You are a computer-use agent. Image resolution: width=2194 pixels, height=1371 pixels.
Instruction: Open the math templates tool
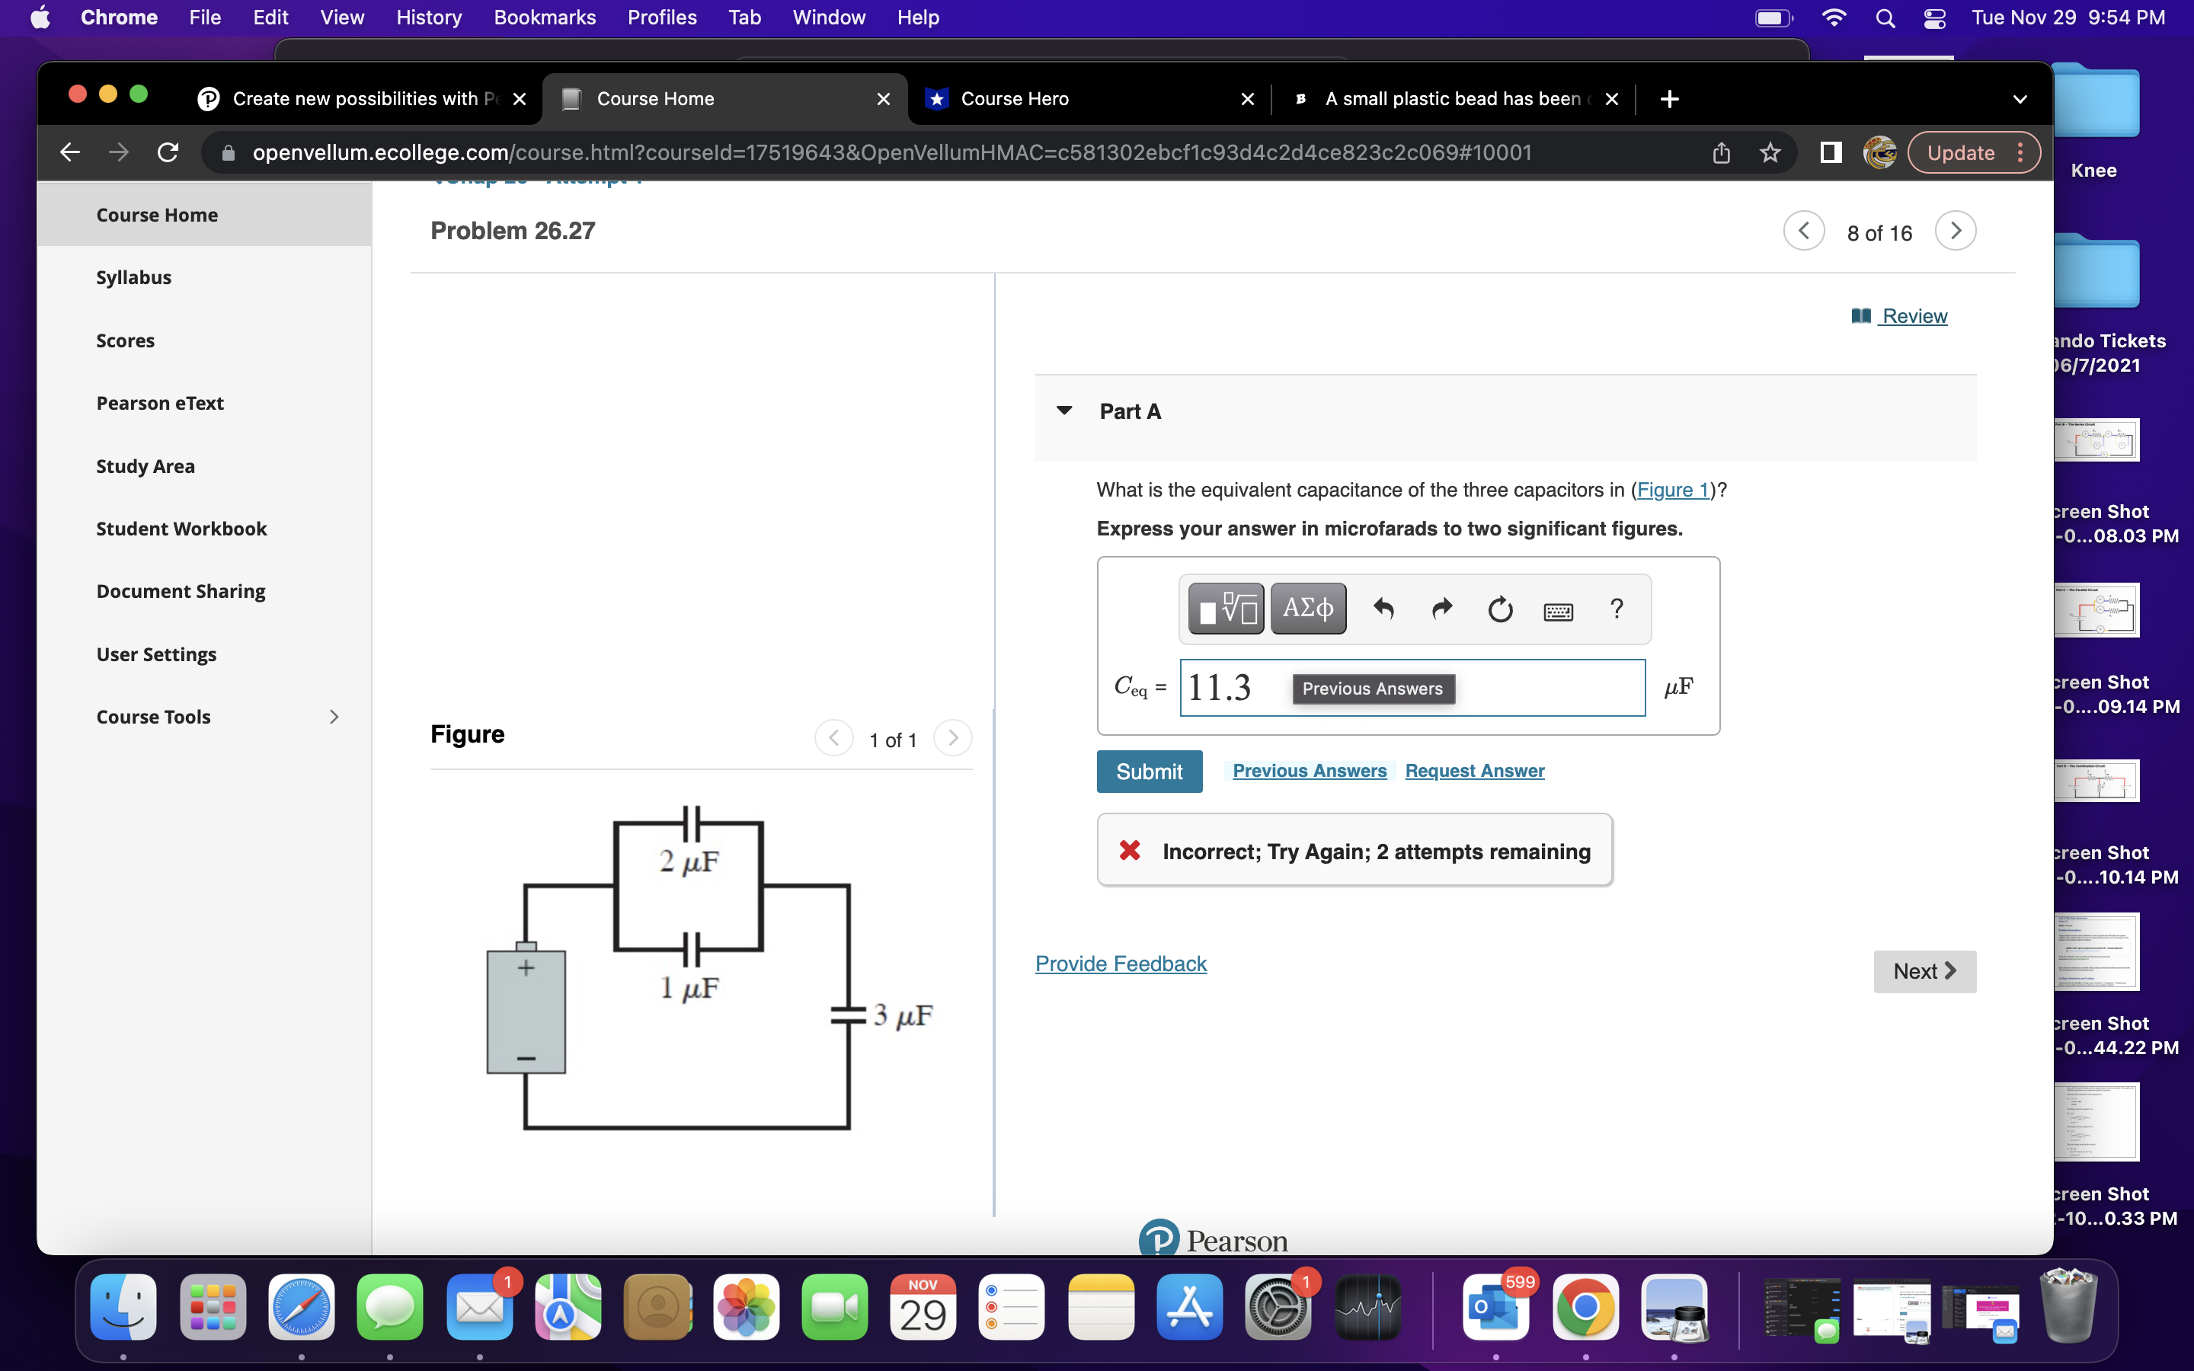[x=1226, y=609]
